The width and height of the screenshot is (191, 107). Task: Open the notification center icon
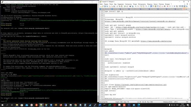(x=188, y=105)
